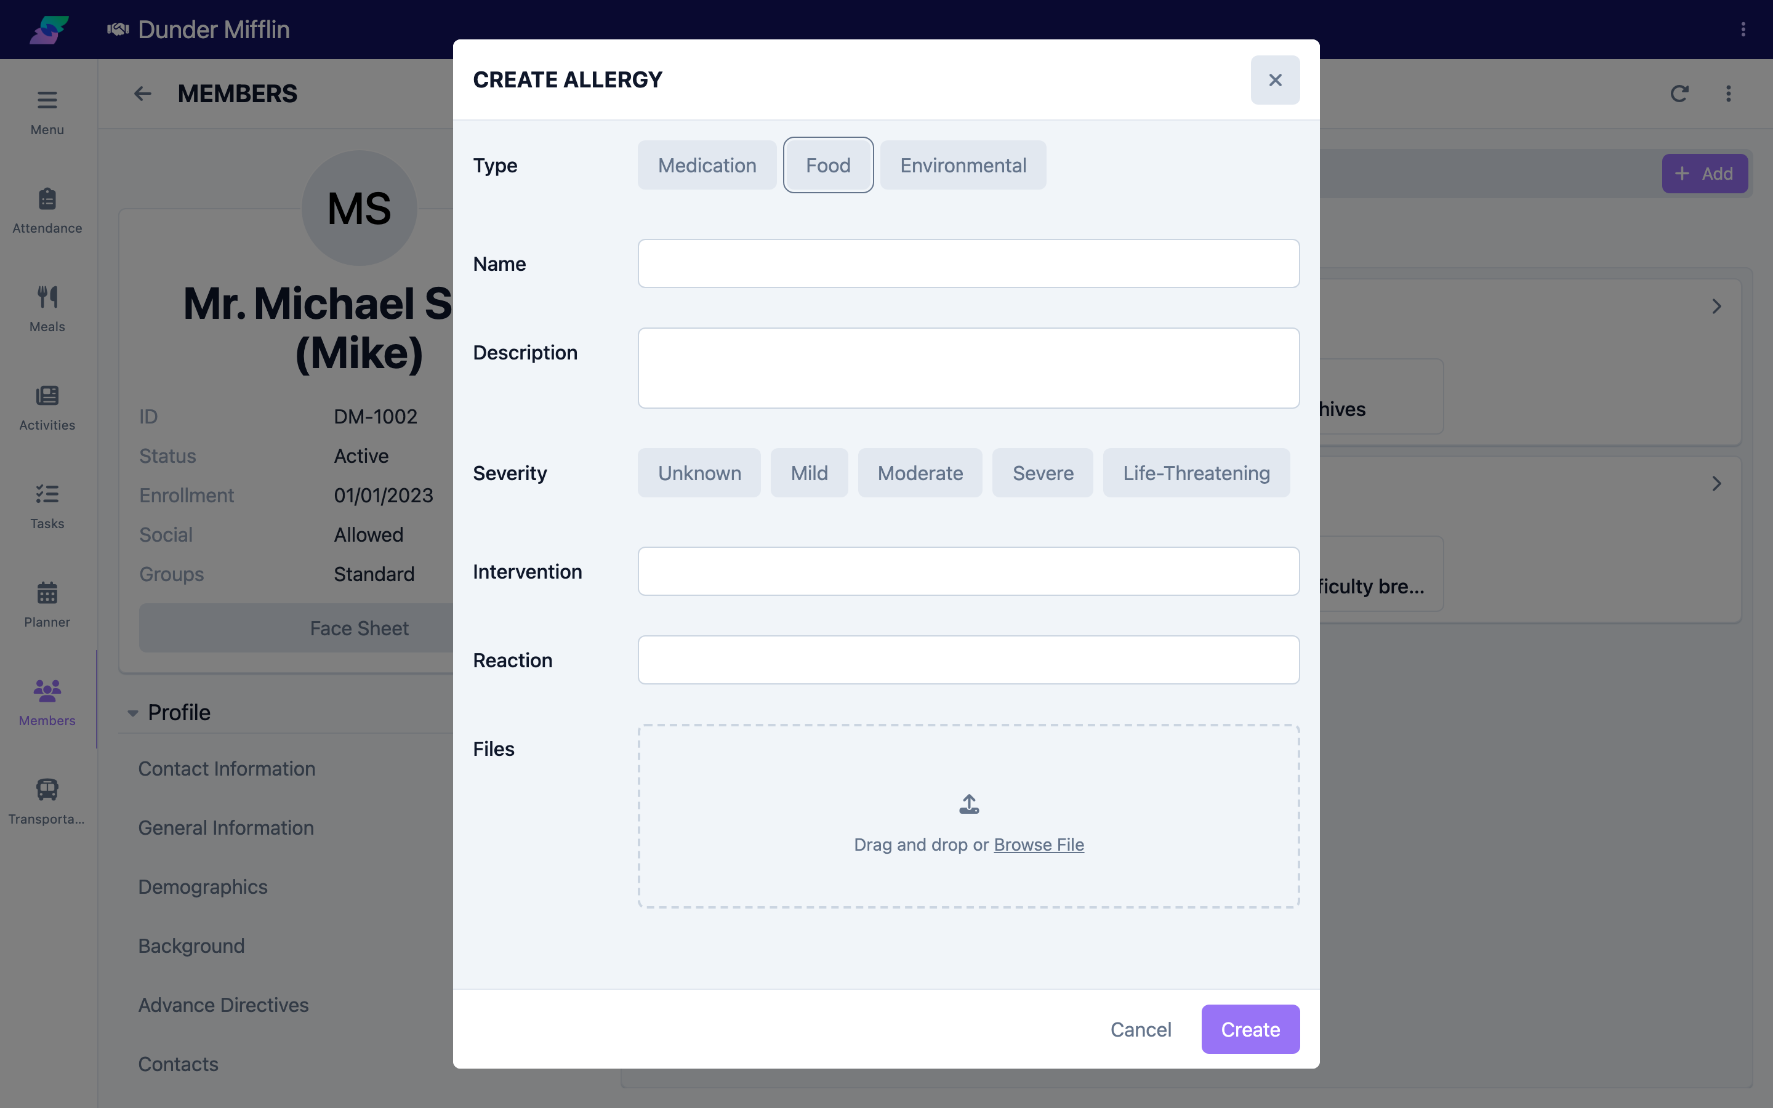Select Medication allergy type
The width and height of the screenshot is (1773, 1108).
pos(706,165)
